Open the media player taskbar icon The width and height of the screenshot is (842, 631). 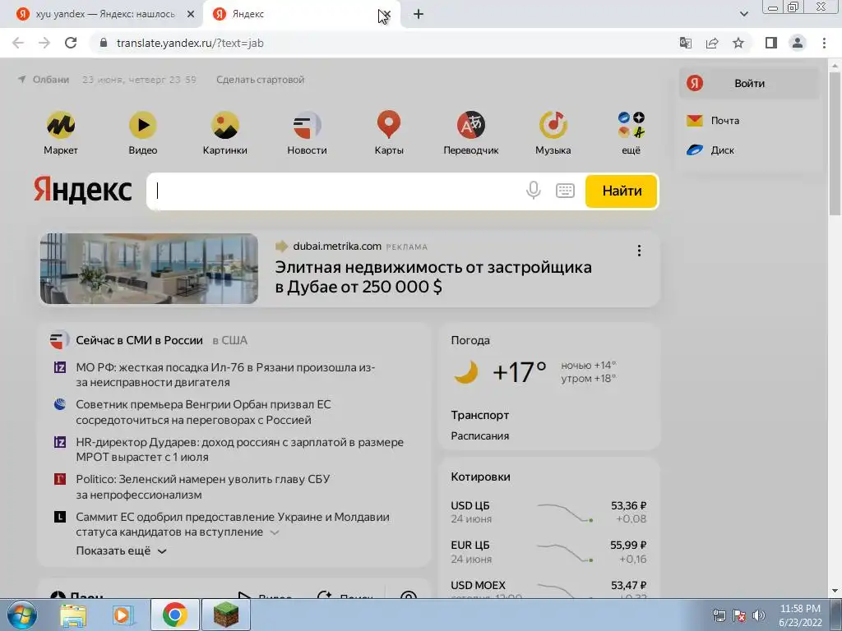coord(123,615)
